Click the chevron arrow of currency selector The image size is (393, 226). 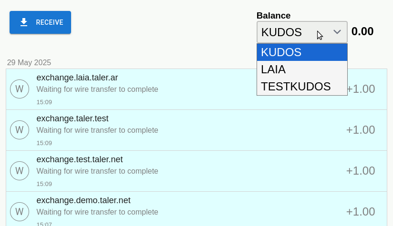pyautogui.click(x=337, y=32)
